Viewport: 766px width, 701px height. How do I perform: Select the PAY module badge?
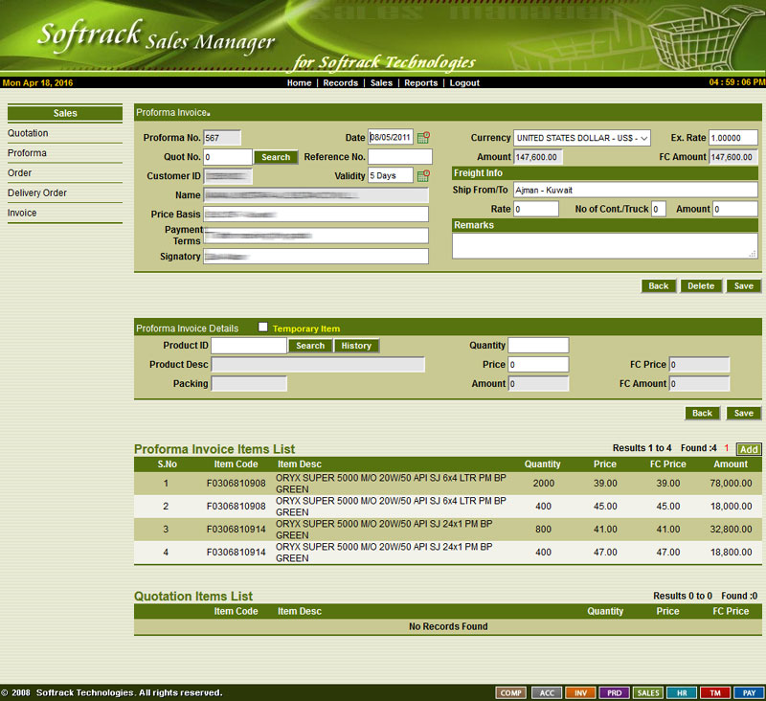point(749,692)
